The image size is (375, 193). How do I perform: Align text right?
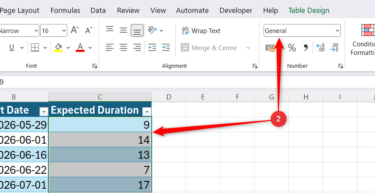tap(137, 48)
